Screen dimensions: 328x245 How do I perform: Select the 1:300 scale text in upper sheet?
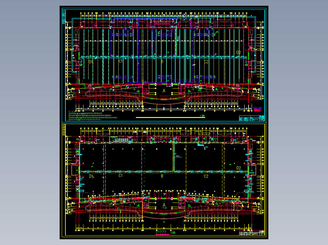point(202,116)
